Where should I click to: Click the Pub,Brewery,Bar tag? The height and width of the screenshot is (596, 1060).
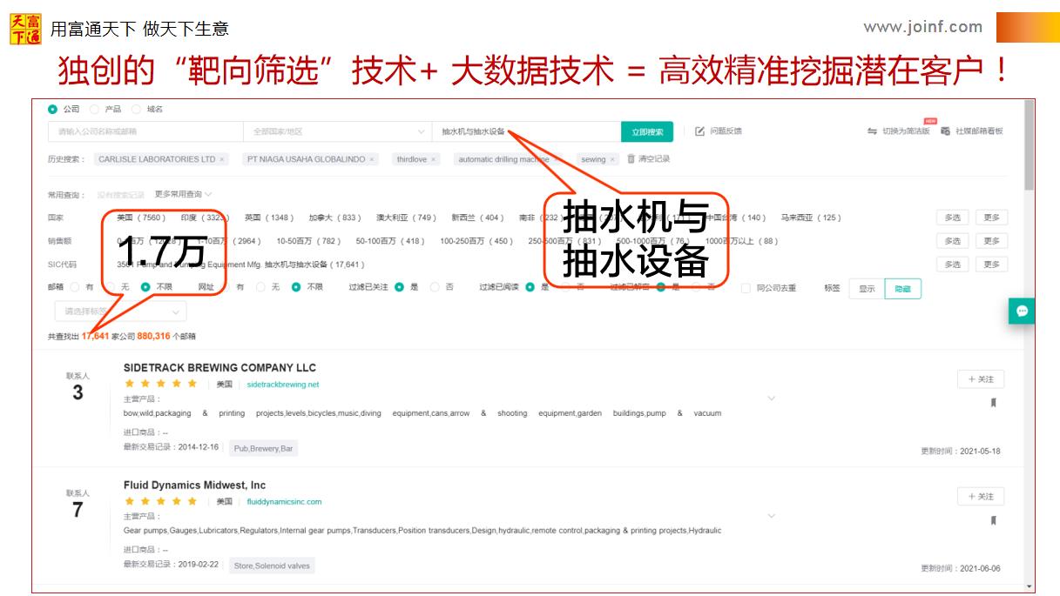pyautogui.click(x=263, y=448)
